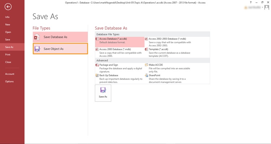271x144 pixels.
Task: Click the large Save As button
Action: [103, 93]
